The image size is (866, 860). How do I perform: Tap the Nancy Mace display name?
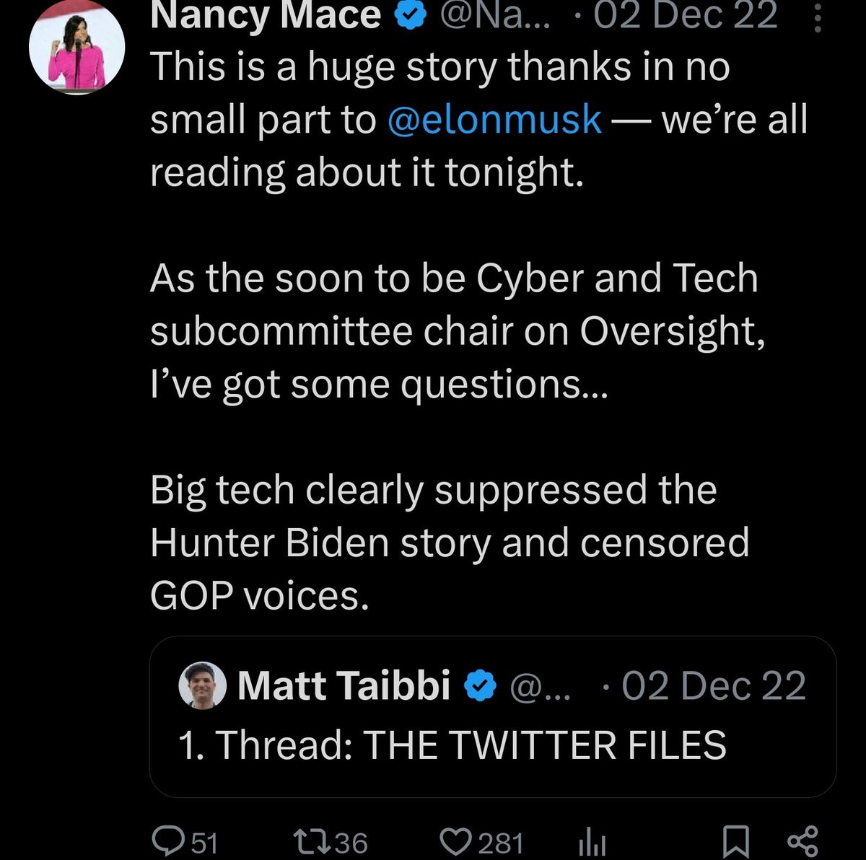(x=266, y=16)
